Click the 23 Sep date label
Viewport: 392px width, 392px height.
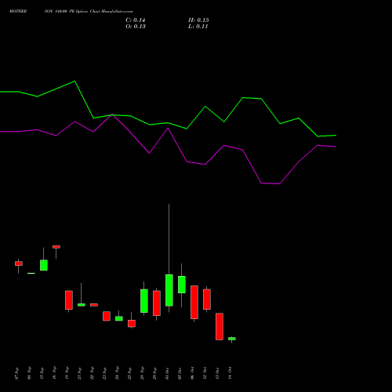[105, 373]
